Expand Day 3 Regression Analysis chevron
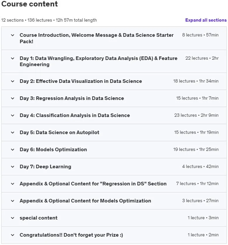 coord(13,98)
